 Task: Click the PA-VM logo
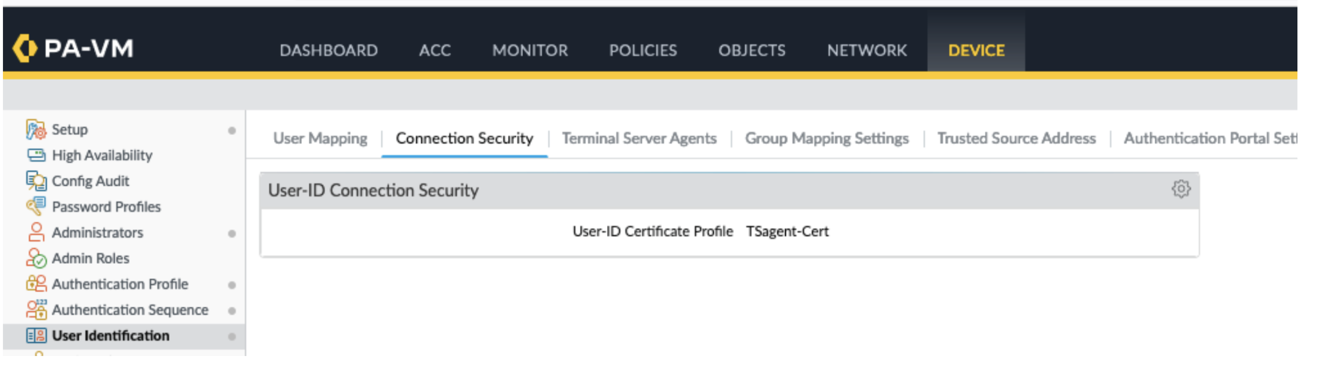tap(73, 49)
